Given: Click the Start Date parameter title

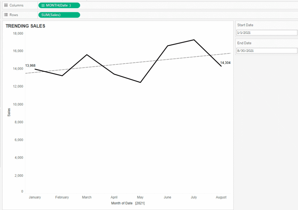Looking at the screenshot, I should click(245, 25).
